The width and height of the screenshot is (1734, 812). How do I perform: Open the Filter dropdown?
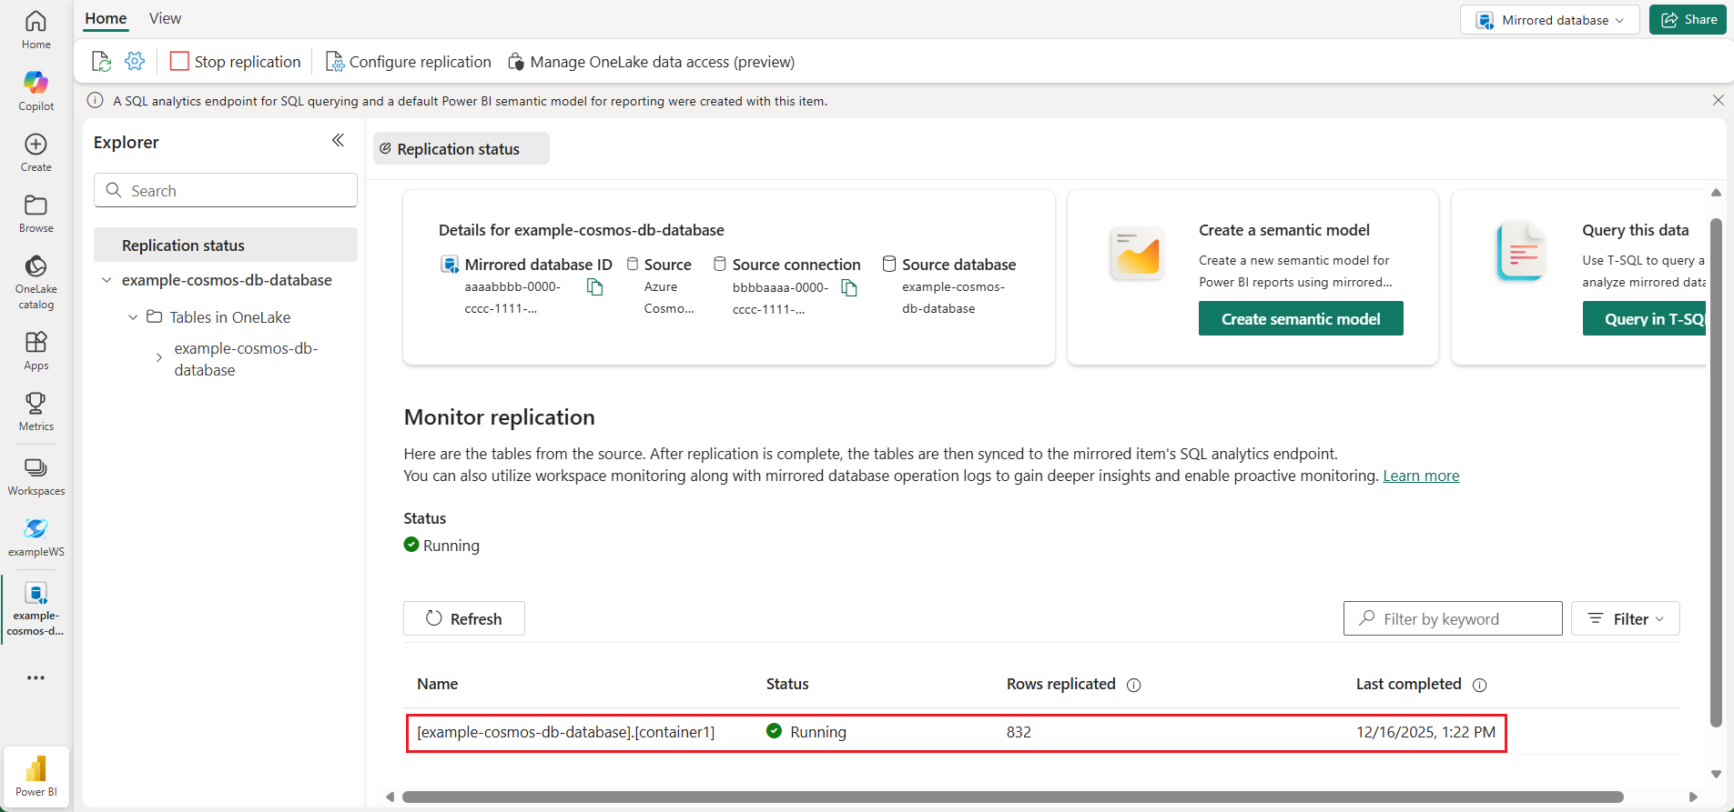[x=1625, y=618]
